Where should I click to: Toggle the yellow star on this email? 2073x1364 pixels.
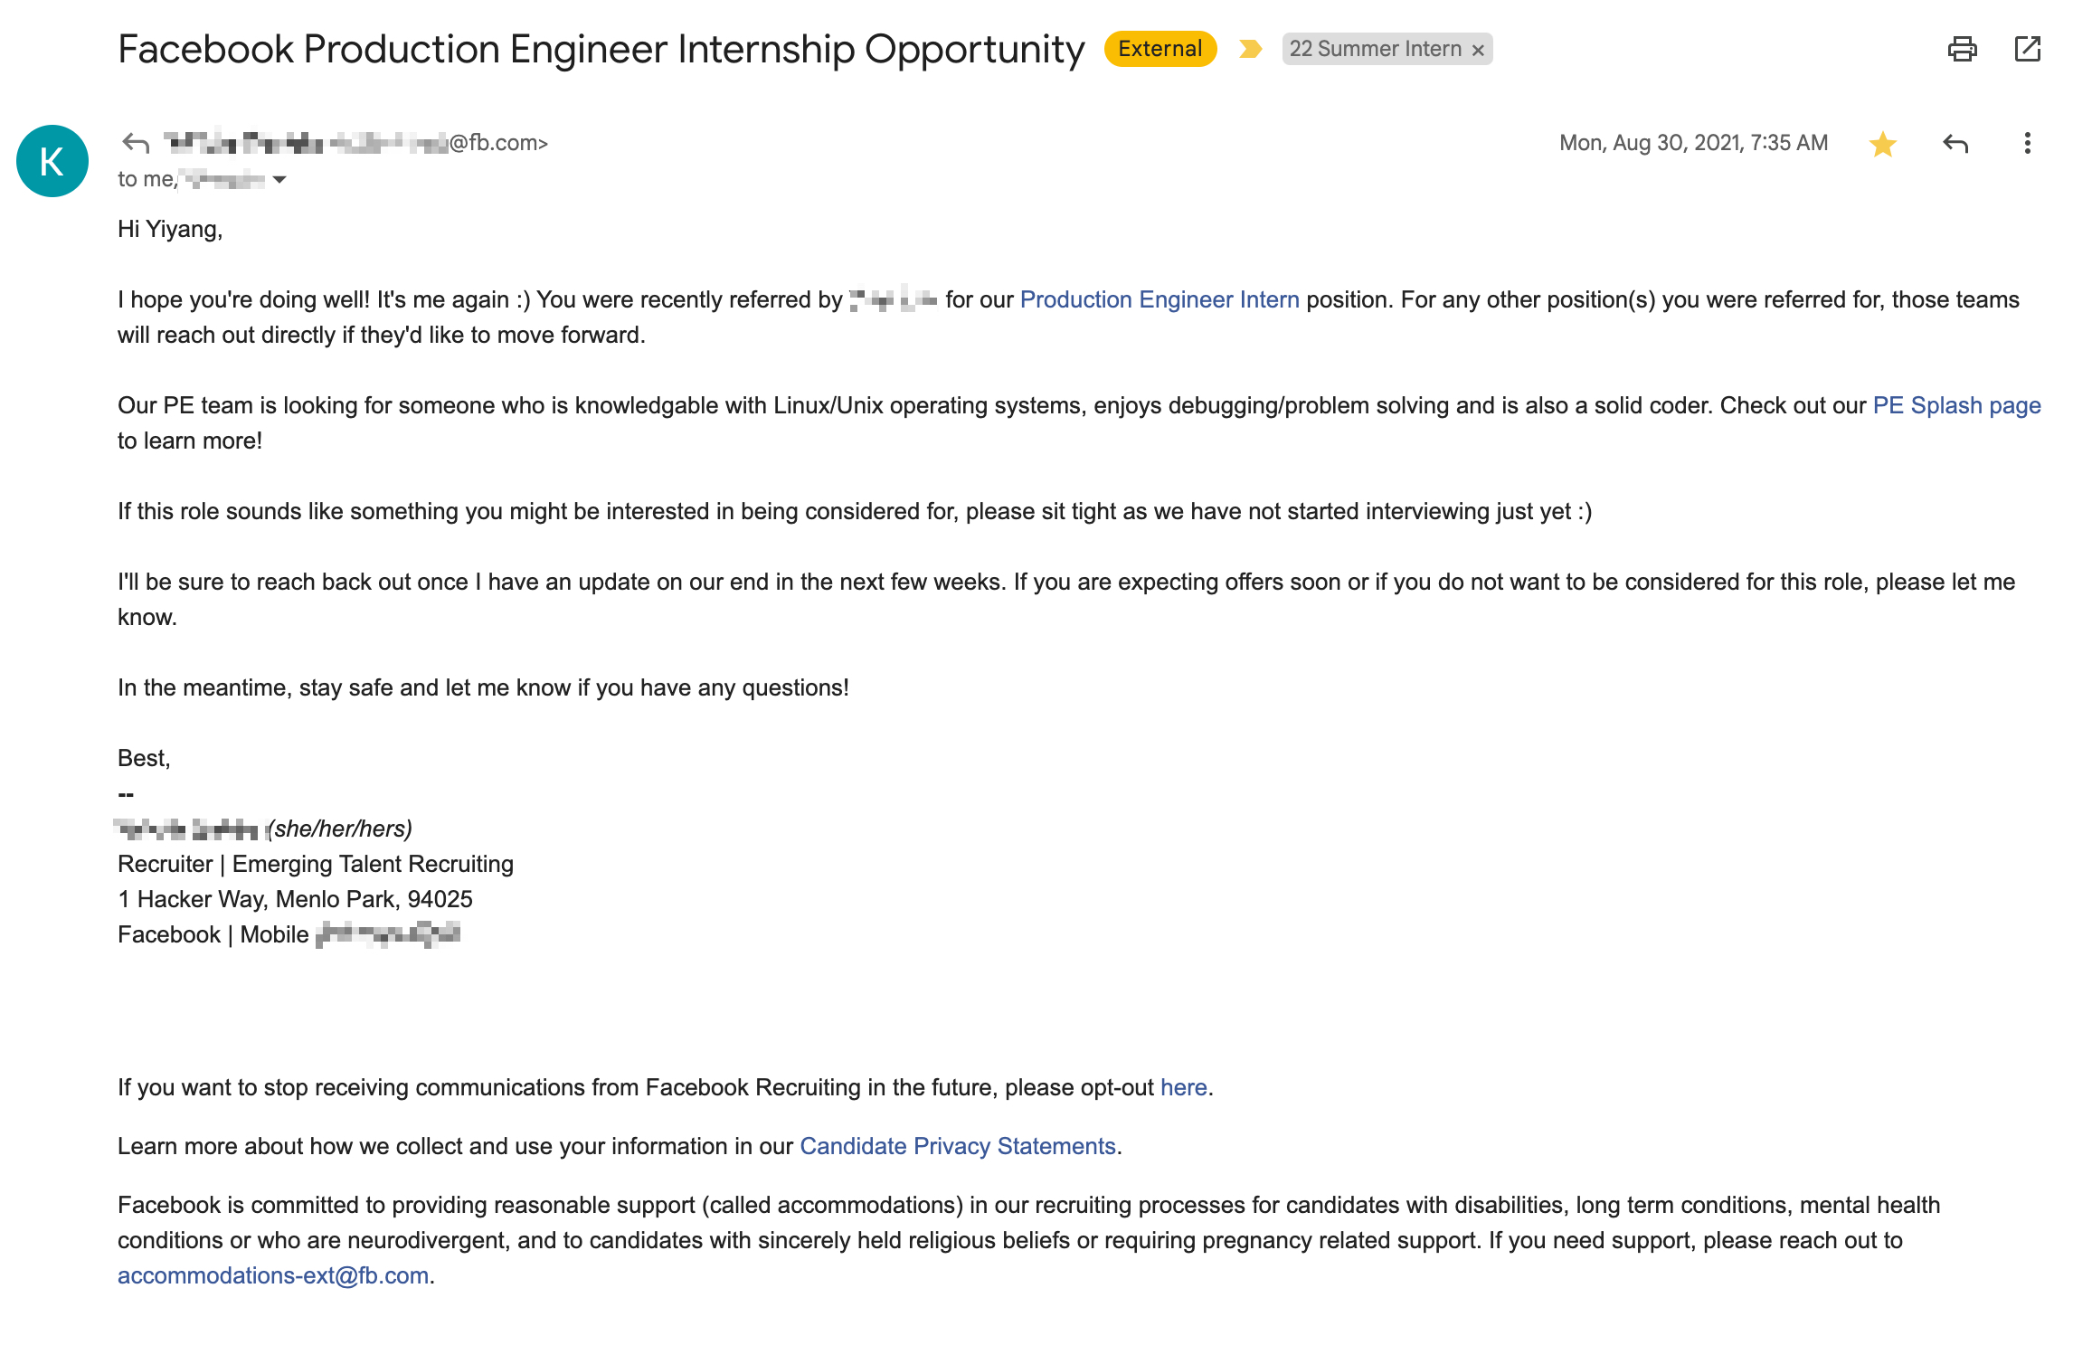(x=1882, y=144)
